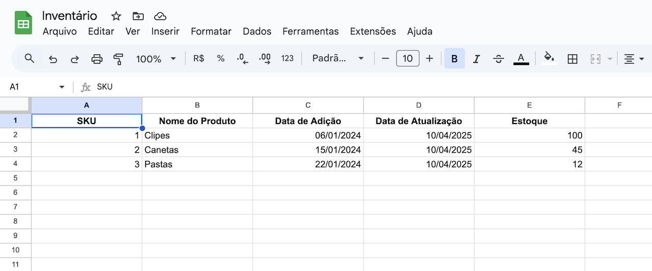Open the Formatar menu
The height and width of the screenshot is (271, 652).
pos(211,32)
